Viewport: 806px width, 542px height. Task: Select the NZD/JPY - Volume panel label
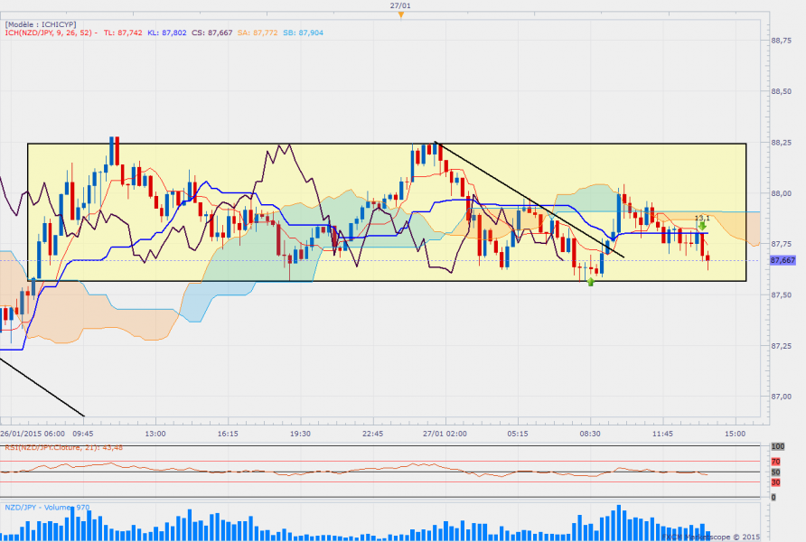pos(47,507)
